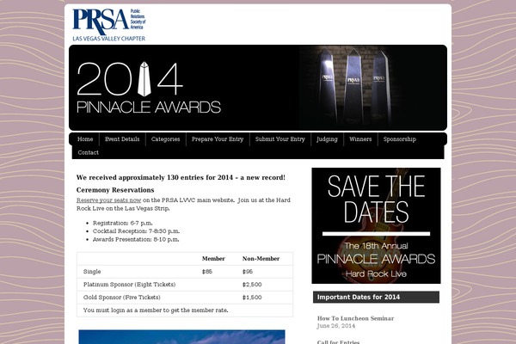Open the Sponsorship menu item

click(400, 139)
